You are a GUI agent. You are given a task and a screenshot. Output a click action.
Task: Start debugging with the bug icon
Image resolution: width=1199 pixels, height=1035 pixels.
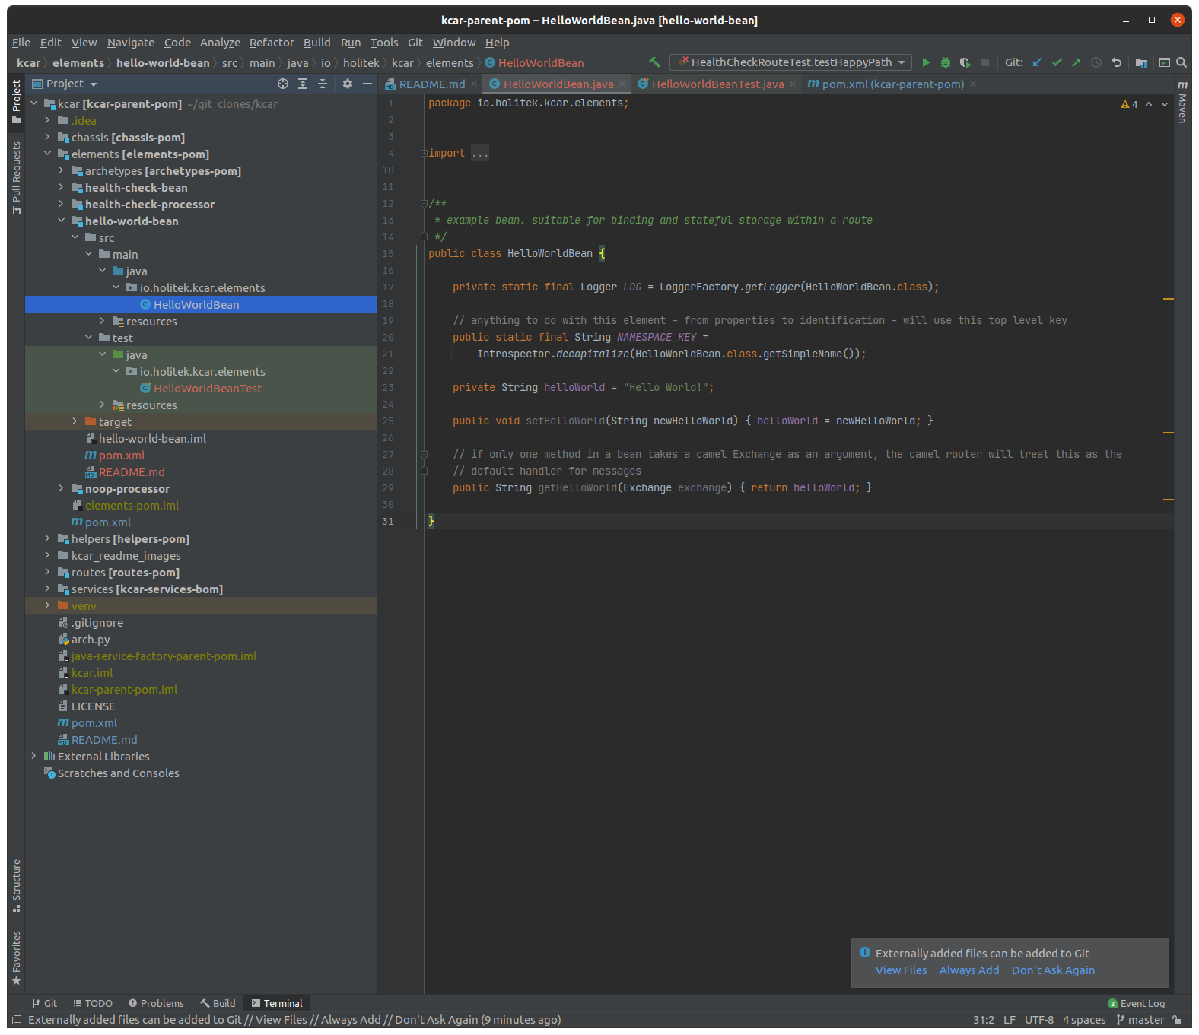946,62
